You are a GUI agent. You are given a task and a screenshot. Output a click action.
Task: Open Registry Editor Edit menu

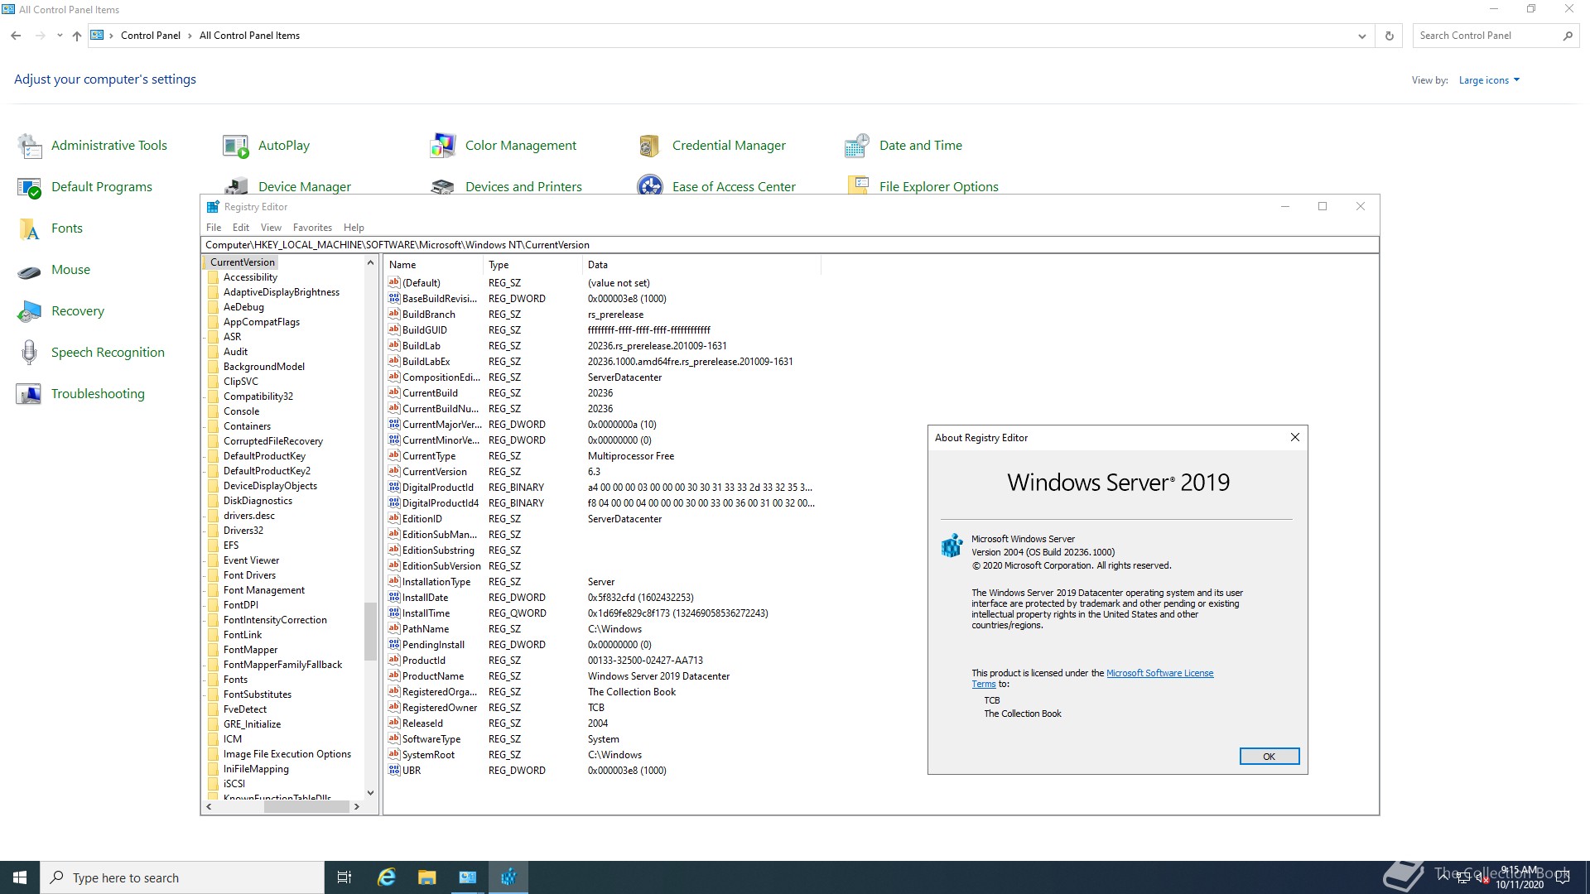coord(241,228)
